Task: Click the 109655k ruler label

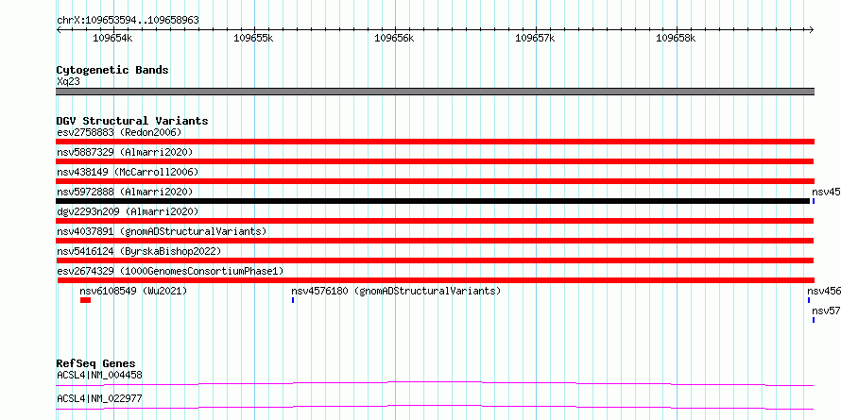Action: 253,38
